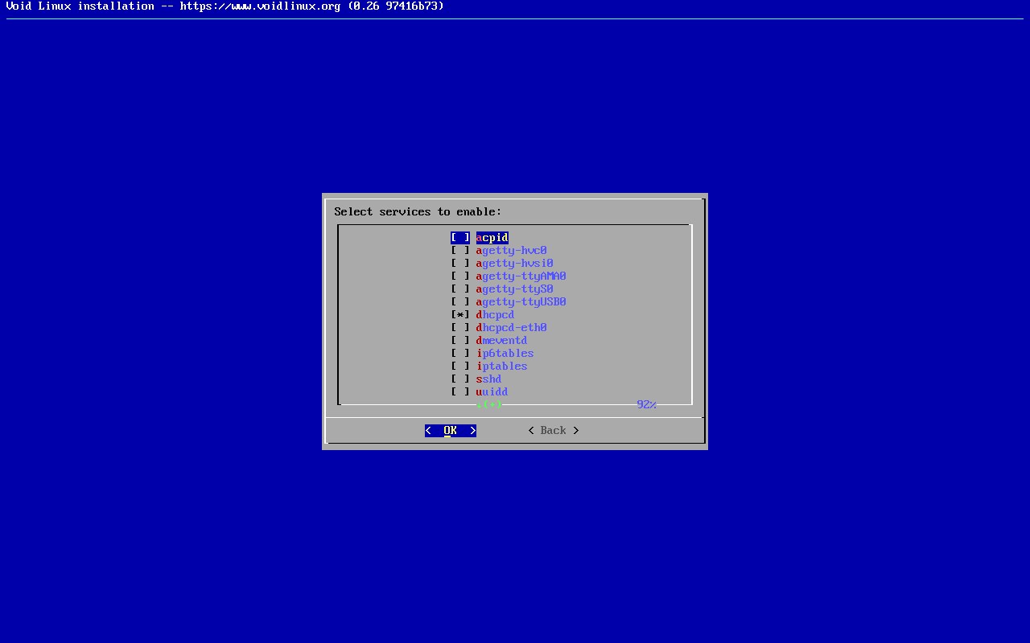Toggle the agetty-hvsi0 service checkbox
This screenshot has height=643, width=1030.
point(459,264)
